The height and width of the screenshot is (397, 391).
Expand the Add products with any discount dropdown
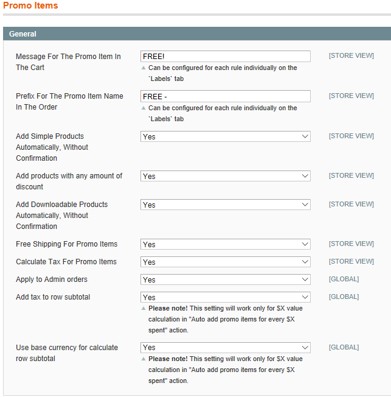pyautogui.click(x=225, y=176)
